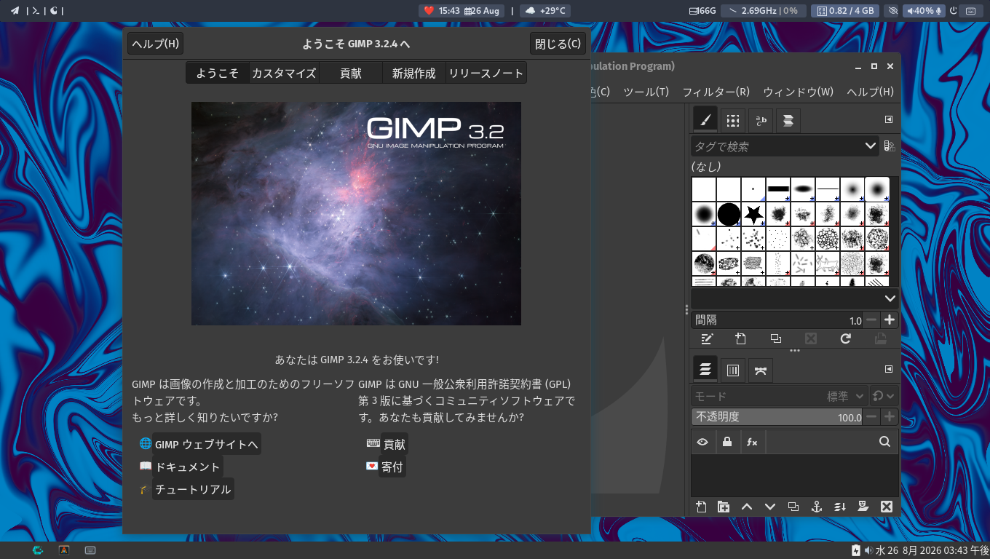Duplicate the layer in the layers toolbar

point(793,507)
